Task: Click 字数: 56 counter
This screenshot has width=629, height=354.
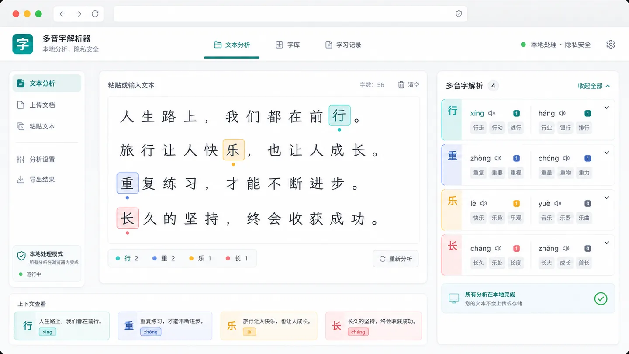Action: tap(372, 85)
